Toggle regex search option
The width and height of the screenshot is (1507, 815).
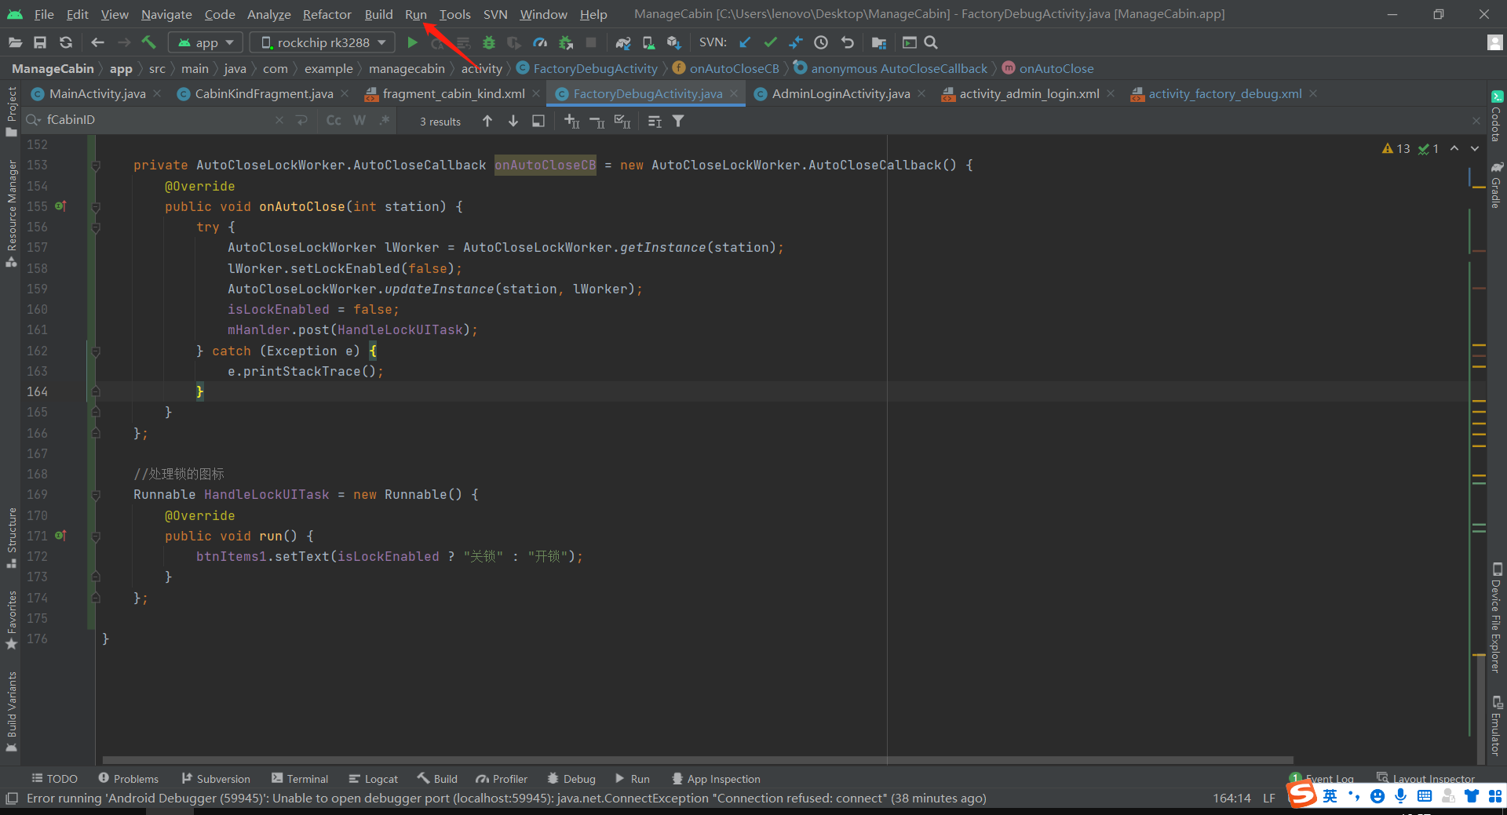[x=385, y=120]
